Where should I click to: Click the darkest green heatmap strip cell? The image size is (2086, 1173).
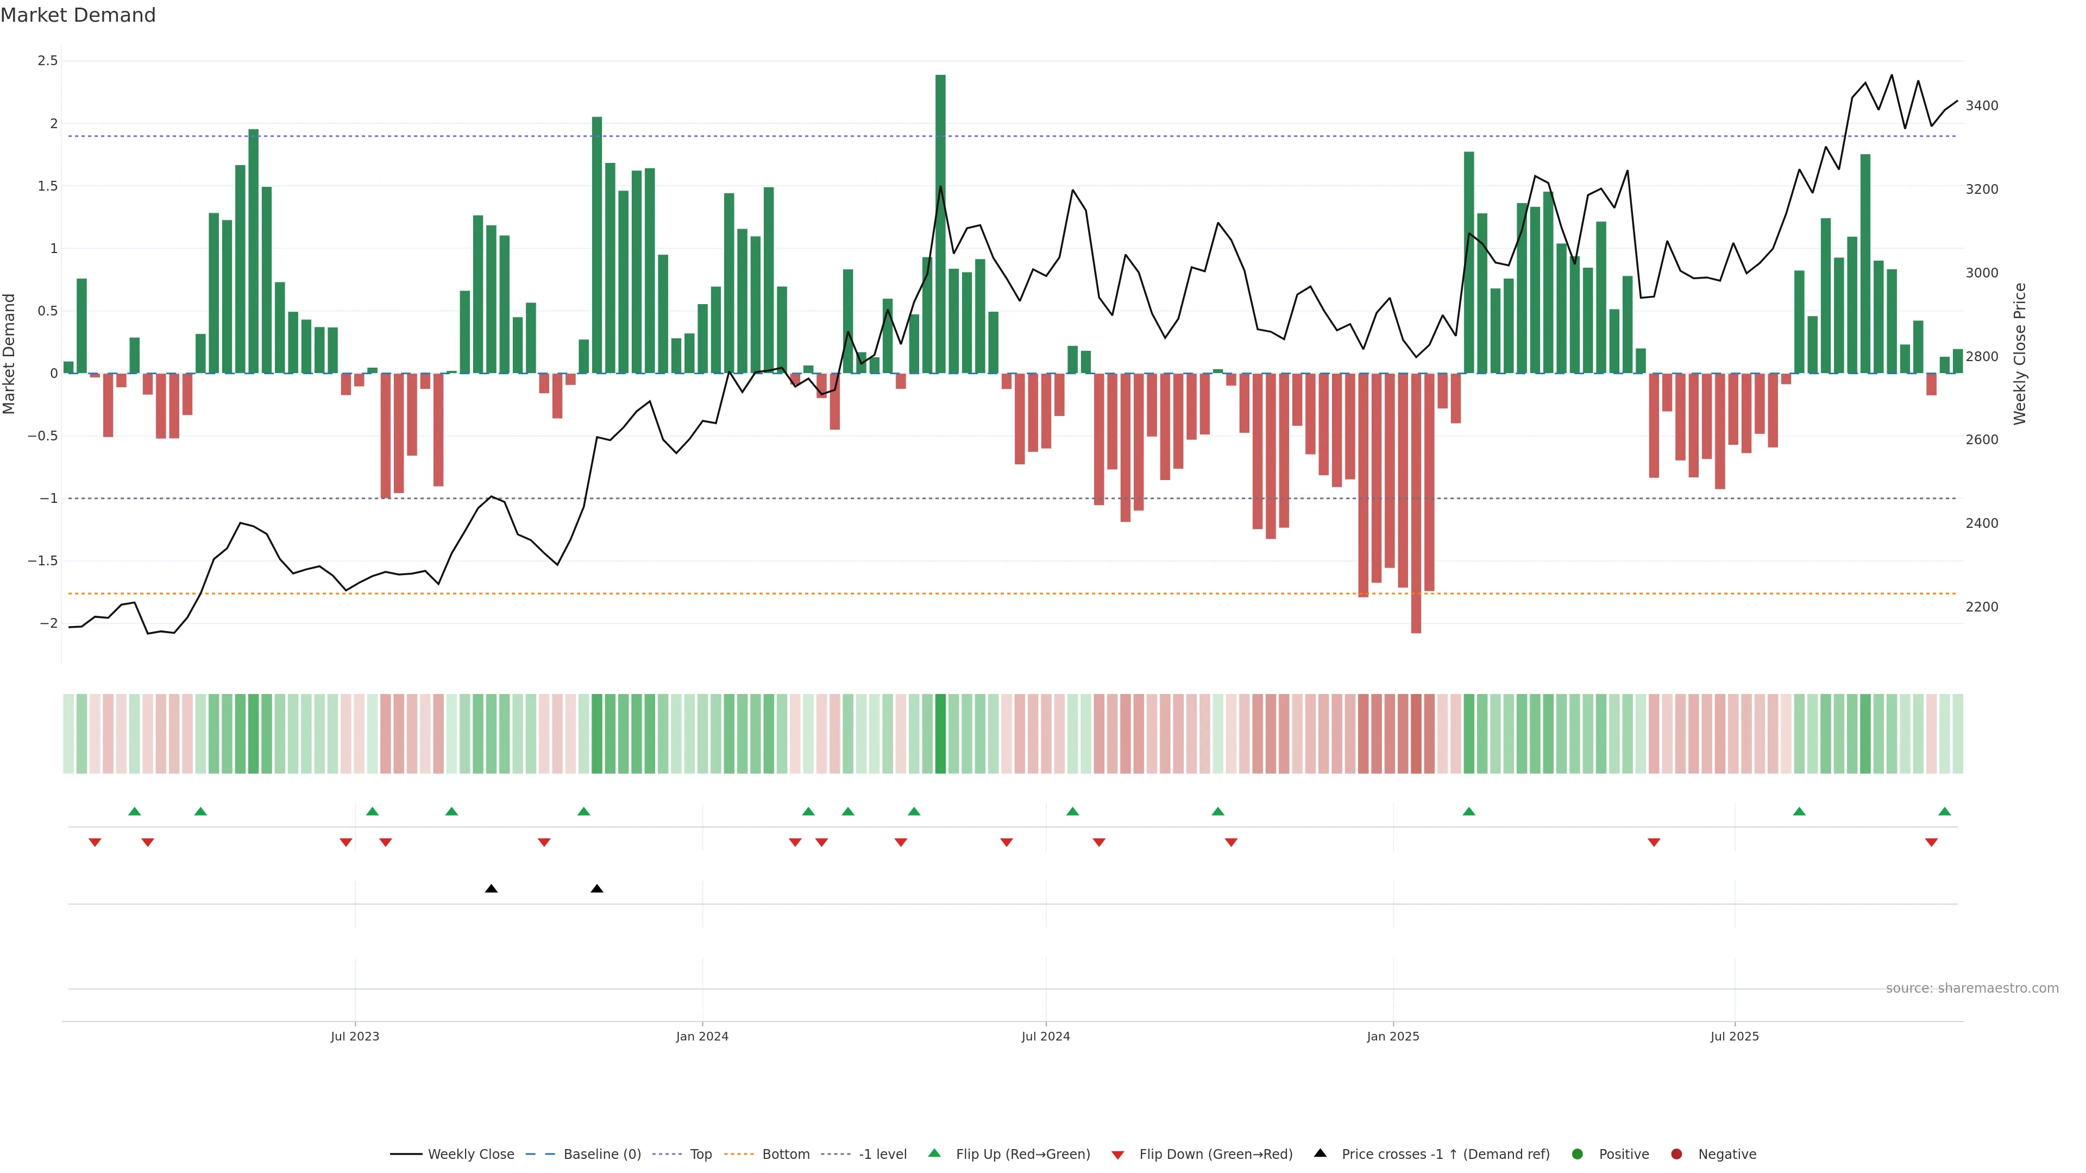940,734
